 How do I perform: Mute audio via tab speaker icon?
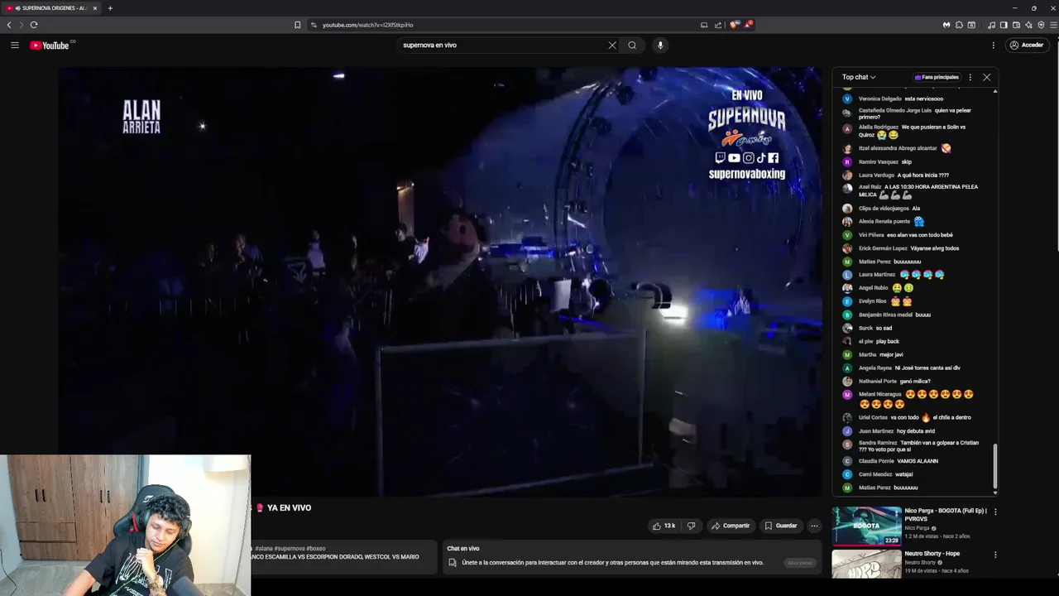click(x=17, y=8)
